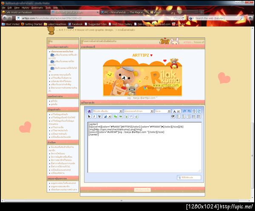Image resolution: width=255 pixels, height=211 pixels.
Task: Apply underline formatting in the editor
Action: pos(99,117)
